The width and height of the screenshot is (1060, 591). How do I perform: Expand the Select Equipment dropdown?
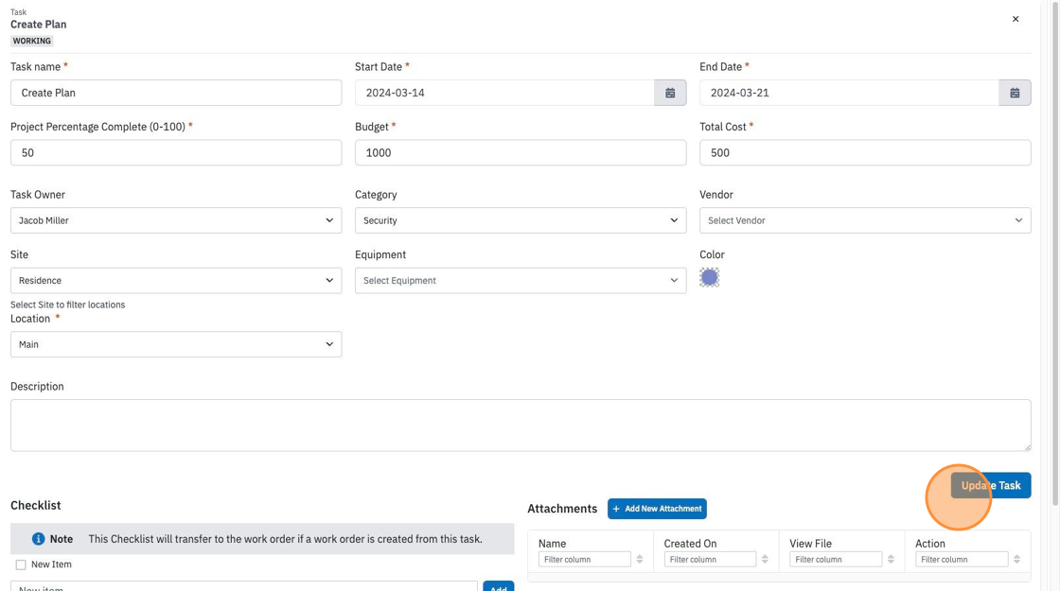click(521, 280)
